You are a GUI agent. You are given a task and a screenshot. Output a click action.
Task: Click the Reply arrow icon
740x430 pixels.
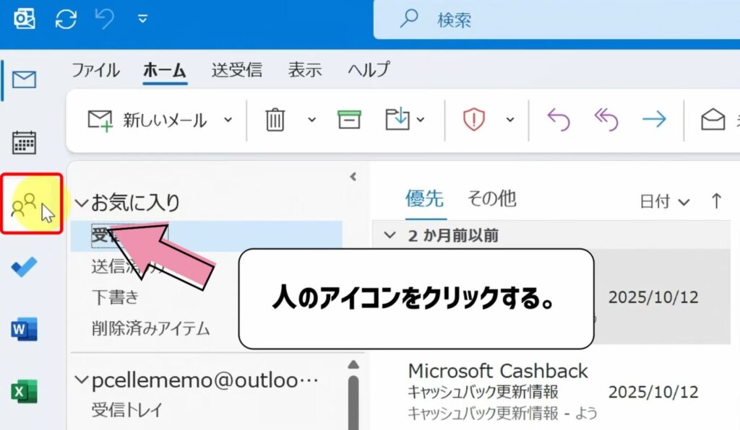click(x=559, y=120)
